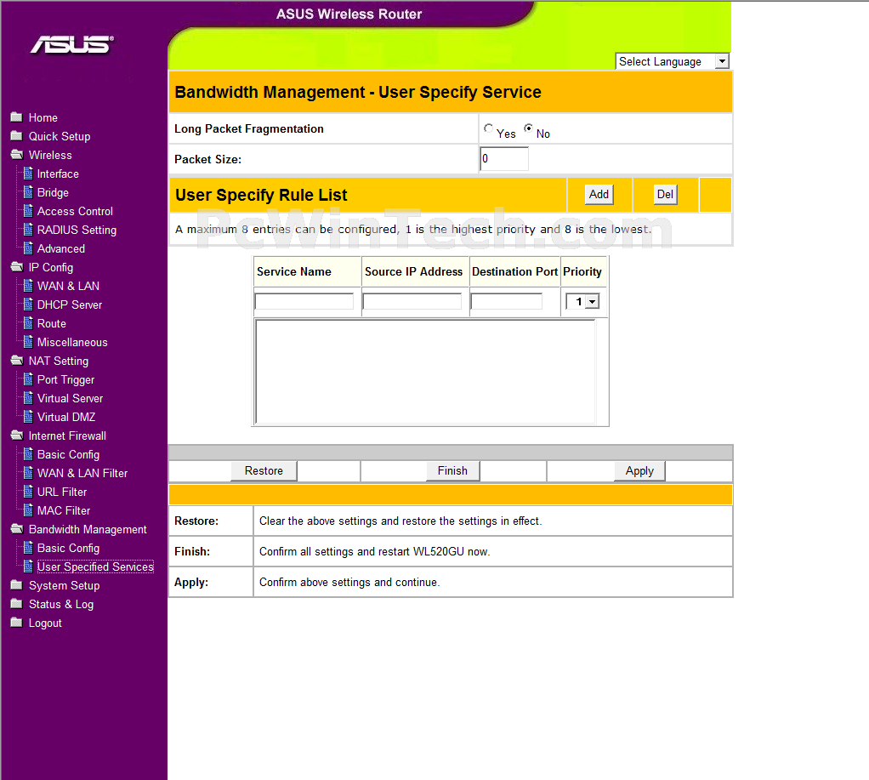This screenshot has height=780, width=869.
Task: Click the System Setup folder icon
Action: [17, 585]
